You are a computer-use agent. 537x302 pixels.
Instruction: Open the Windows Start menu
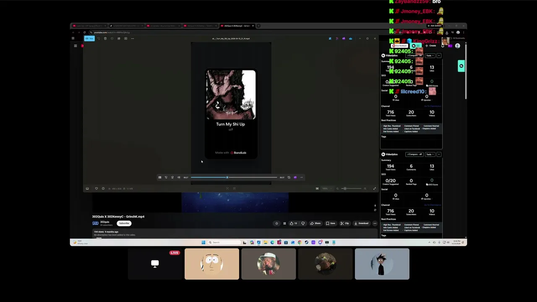coord(203,242)
